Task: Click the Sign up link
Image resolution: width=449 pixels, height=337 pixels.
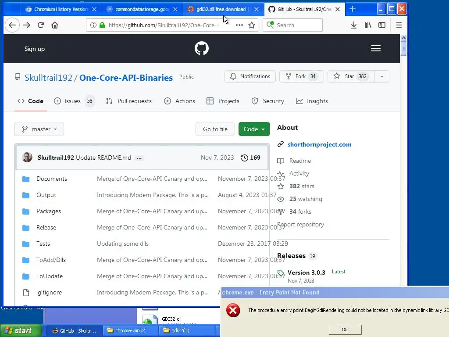Action: point(34,49)
